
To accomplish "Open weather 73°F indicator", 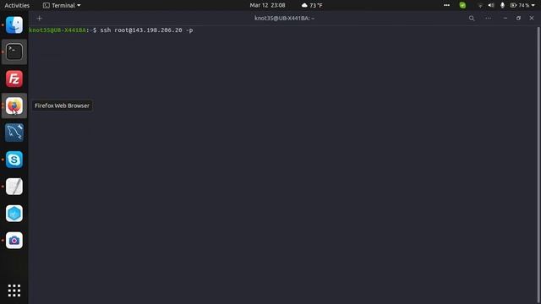I will tap(312, 5).
